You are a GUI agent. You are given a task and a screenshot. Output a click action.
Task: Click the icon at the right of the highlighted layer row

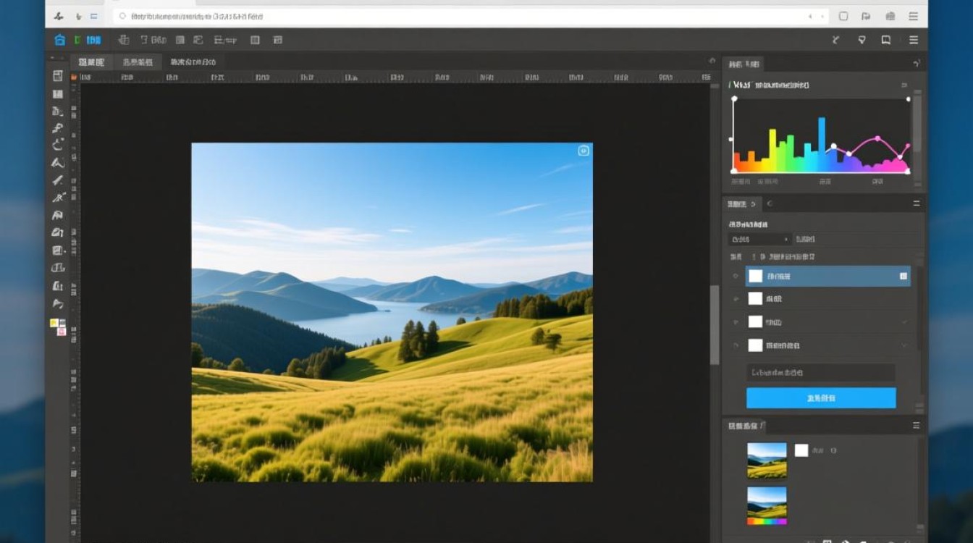point(903,276)
